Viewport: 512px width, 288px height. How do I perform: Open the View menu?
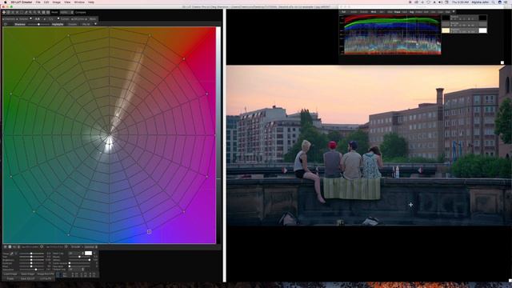pyautogui.click(x=67, y=2)
